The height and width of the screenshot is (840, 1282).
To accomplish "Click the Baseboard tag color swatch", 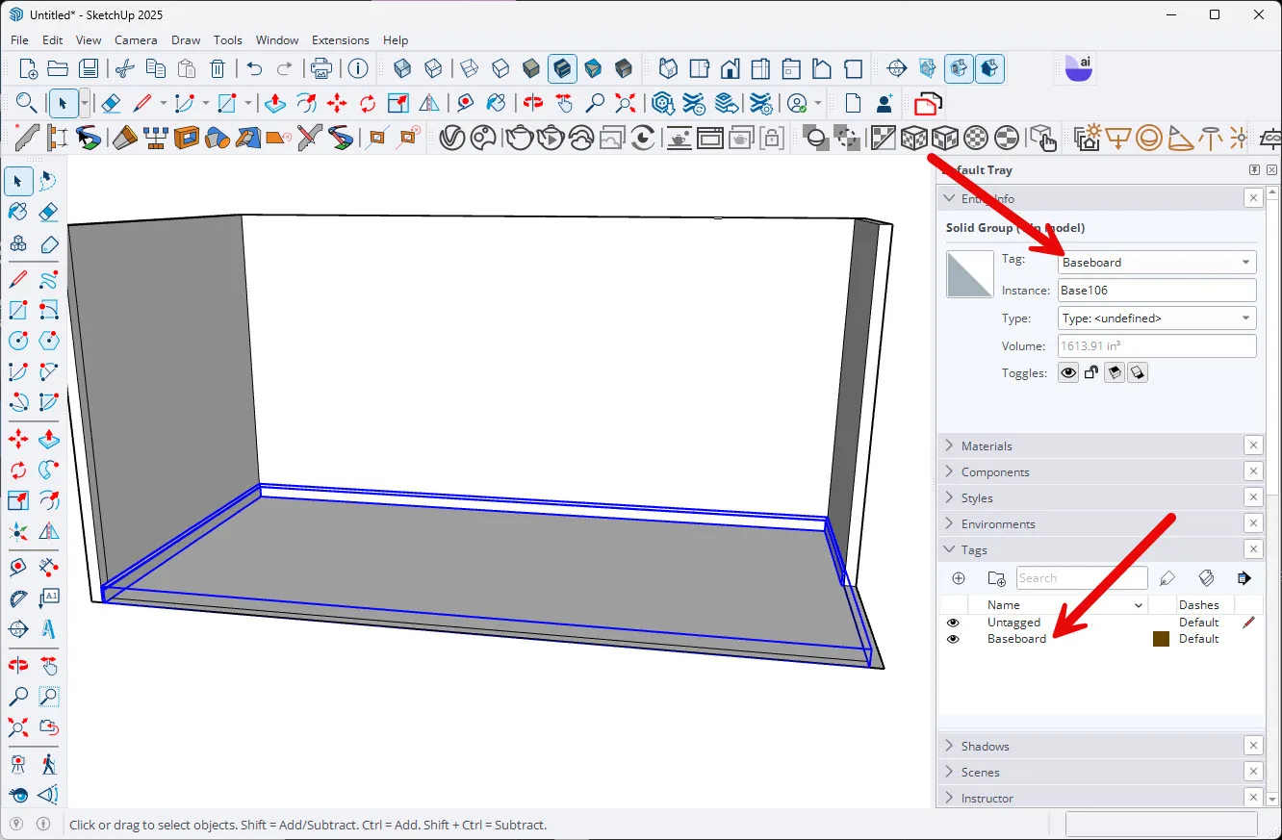I will [1161, 638].
